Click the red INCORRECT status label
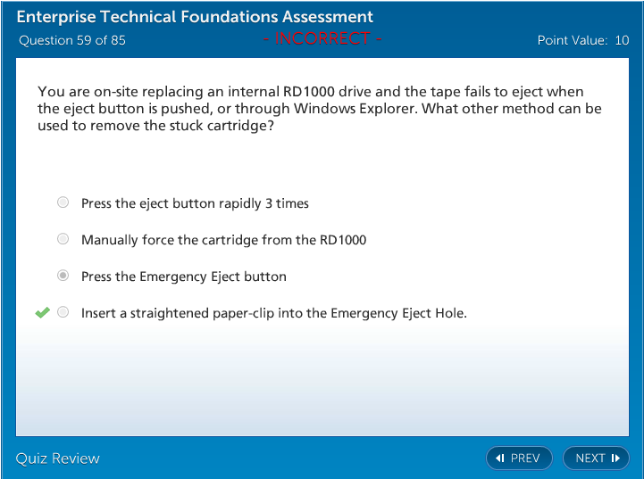Screen dimensions: 644x479 pyautogui.click(x=322, y=38)
